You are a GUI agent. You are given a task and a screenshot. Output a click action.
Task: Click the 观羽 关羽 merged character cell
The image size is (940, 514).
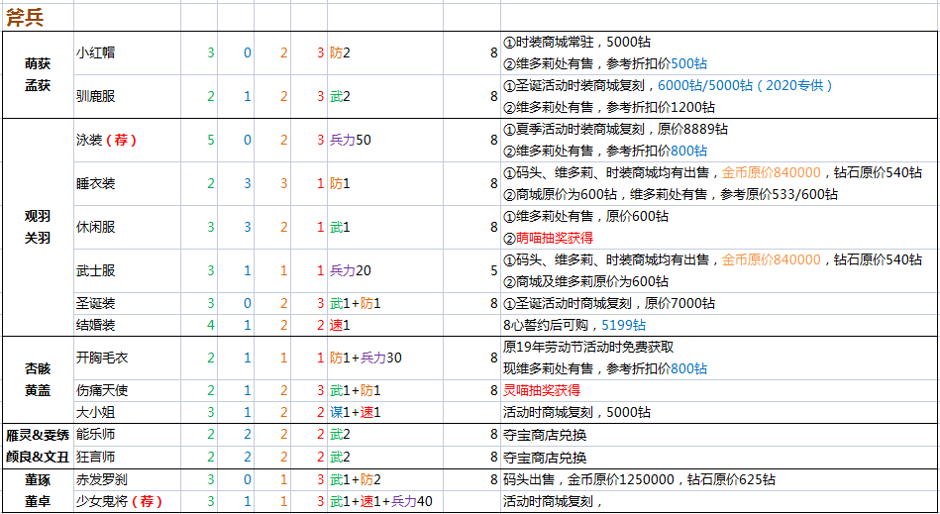38,227
